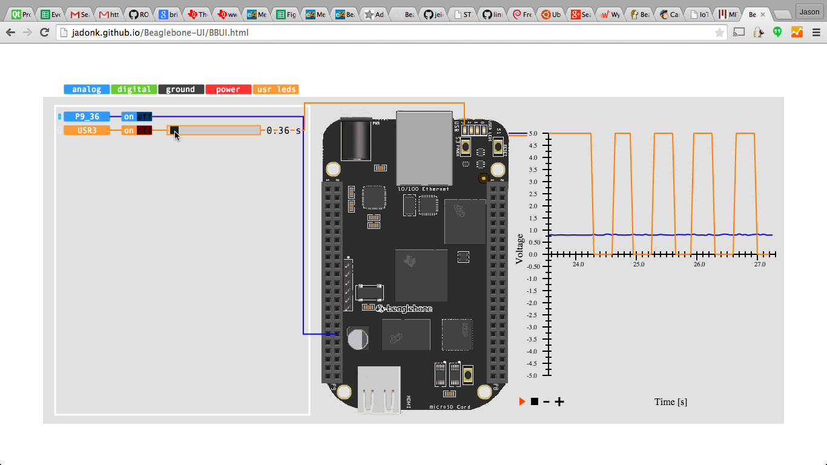Reload the page

click(x=44, y=33)
